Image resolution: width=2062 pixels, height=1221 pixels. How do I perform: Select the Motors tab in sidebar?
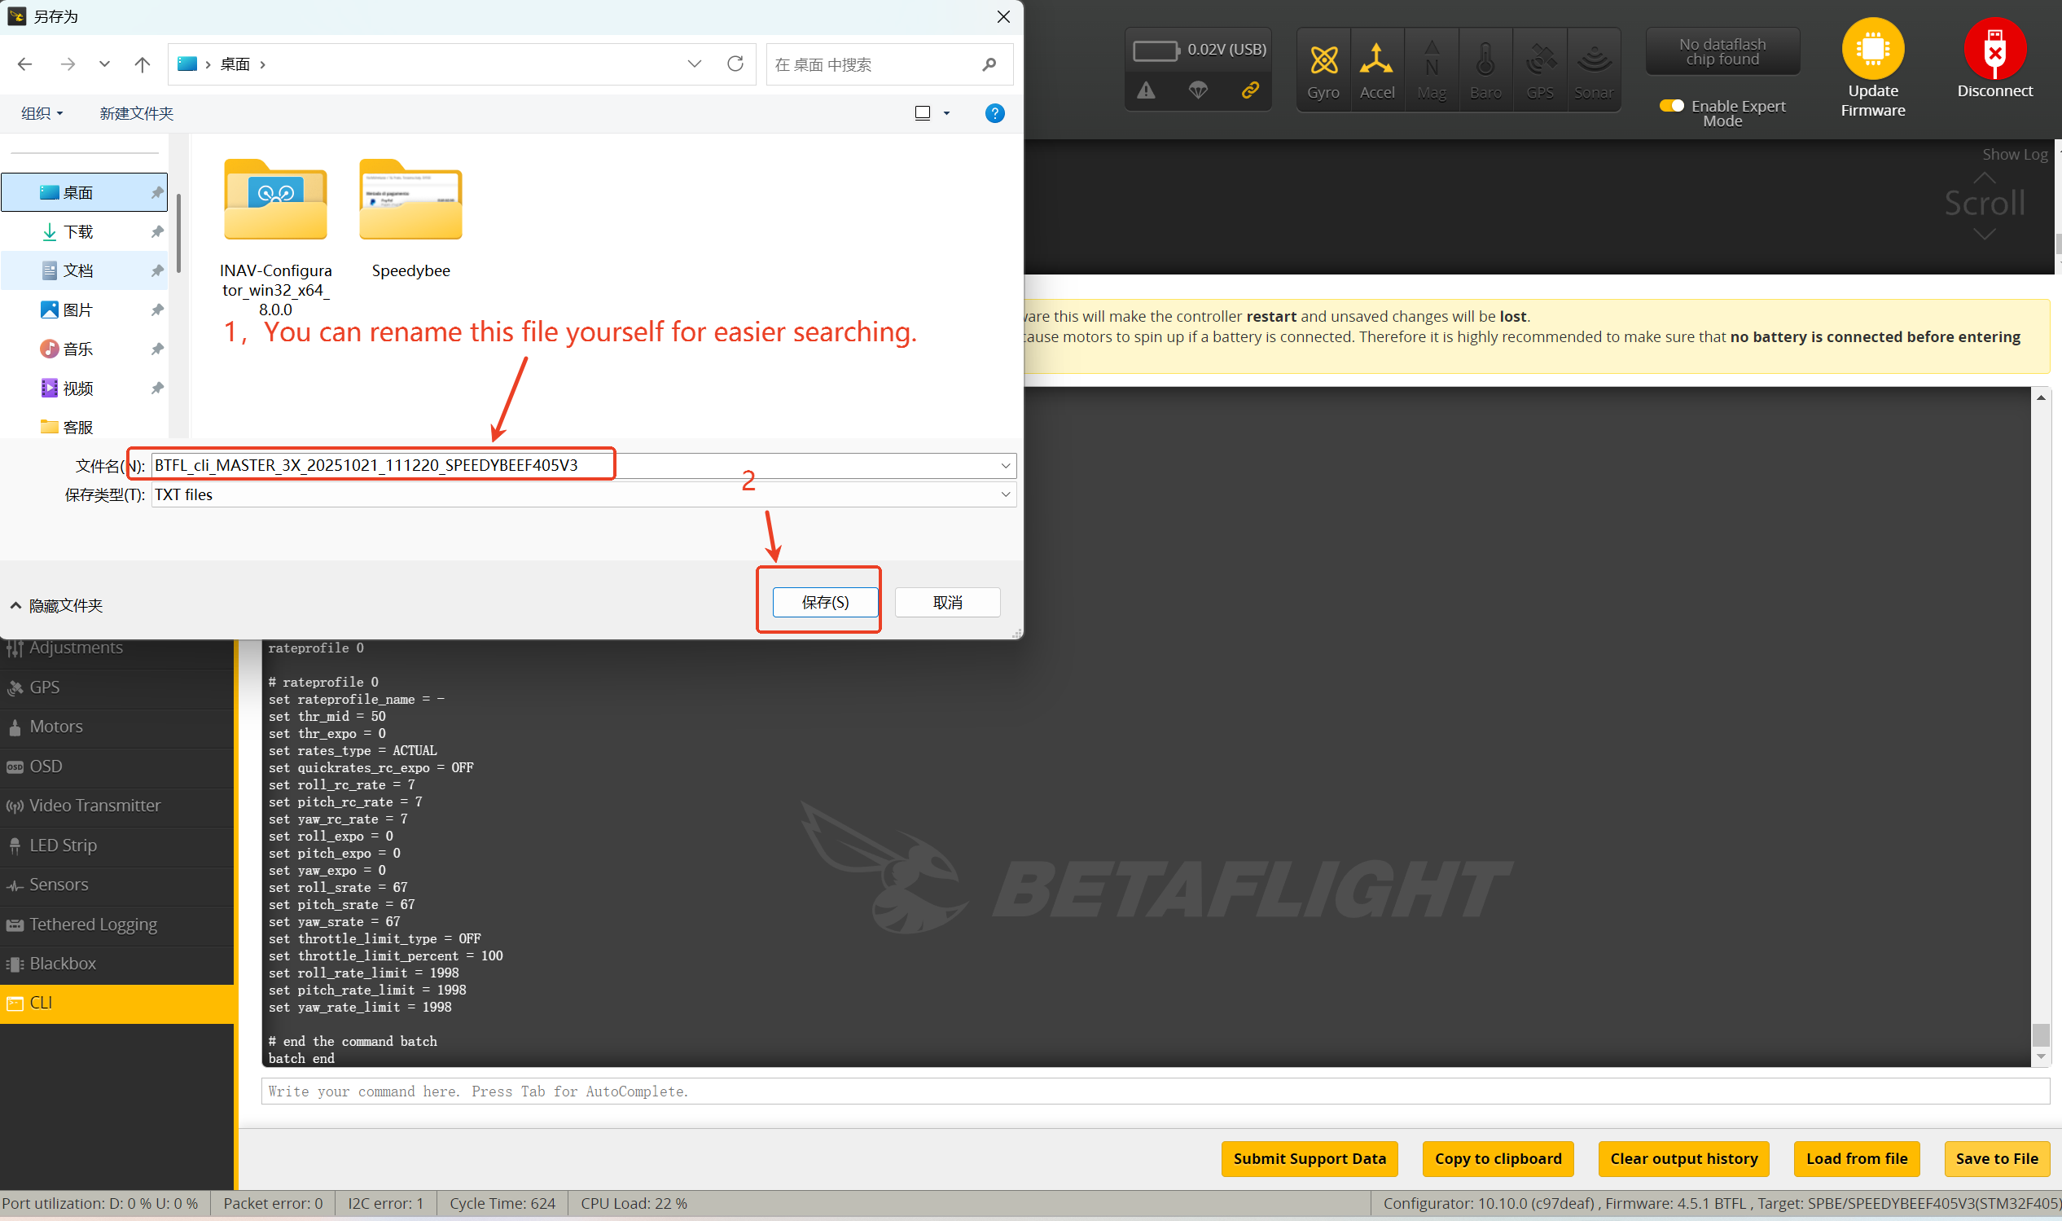(x=56, y=726)
